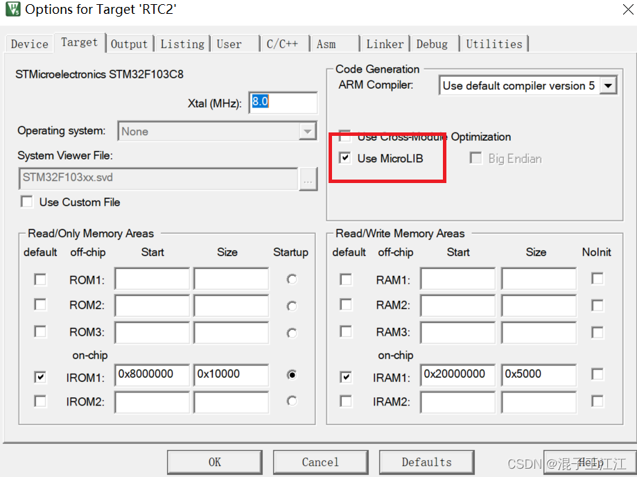This screenshot has height=477, width=637.
Task: Edit the IROM1 Start address 0x8000000
Action: 152,375
